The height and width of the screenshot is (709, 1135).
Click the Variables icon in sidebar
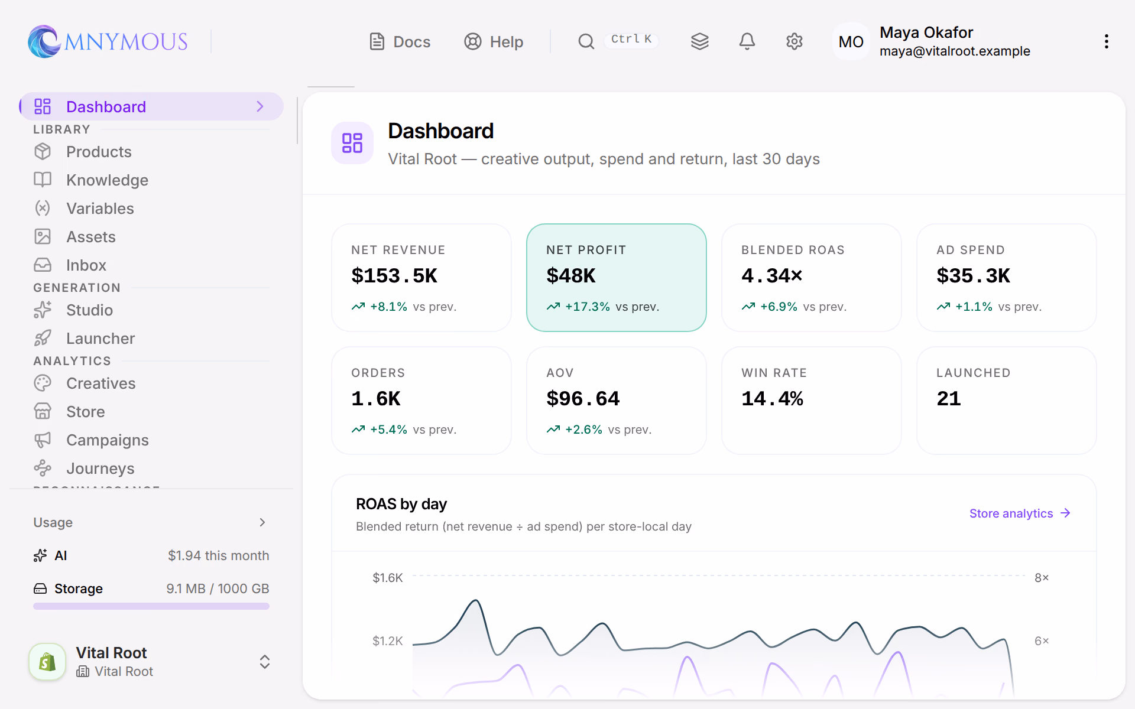pos(43,209)
